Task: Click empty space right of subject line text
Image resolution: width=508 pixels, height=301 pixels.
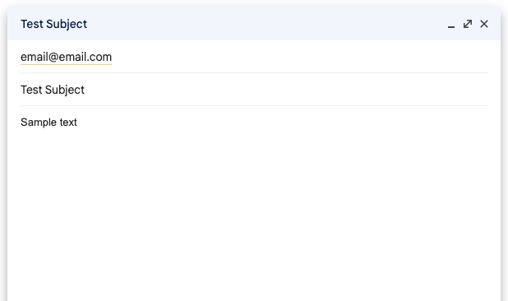Action: pyautogui.click(x=285, y=90)
